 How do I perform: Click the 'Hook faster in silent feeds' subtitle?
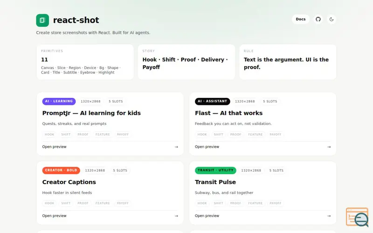coord(67,192)
